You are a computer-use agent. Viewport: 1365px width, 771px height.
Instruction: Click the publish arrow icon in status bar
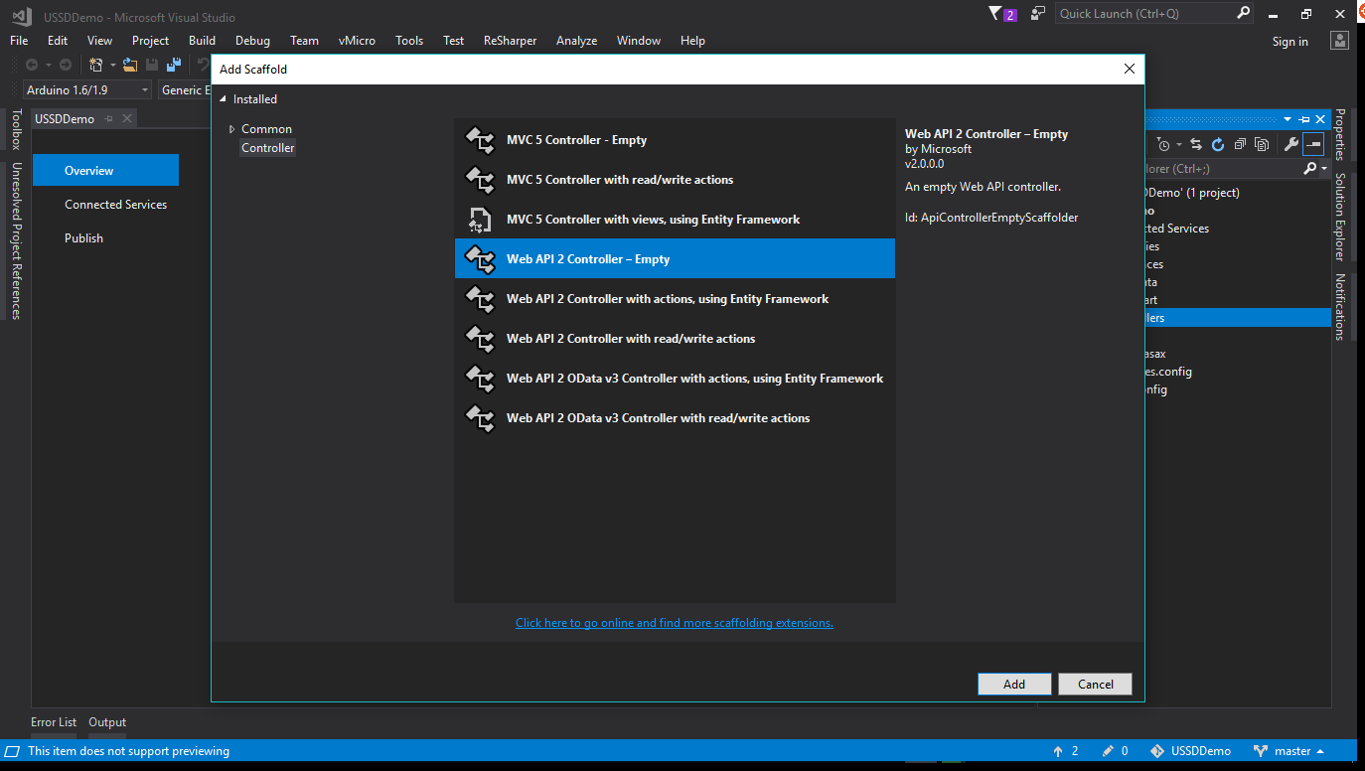point(1056,751)
